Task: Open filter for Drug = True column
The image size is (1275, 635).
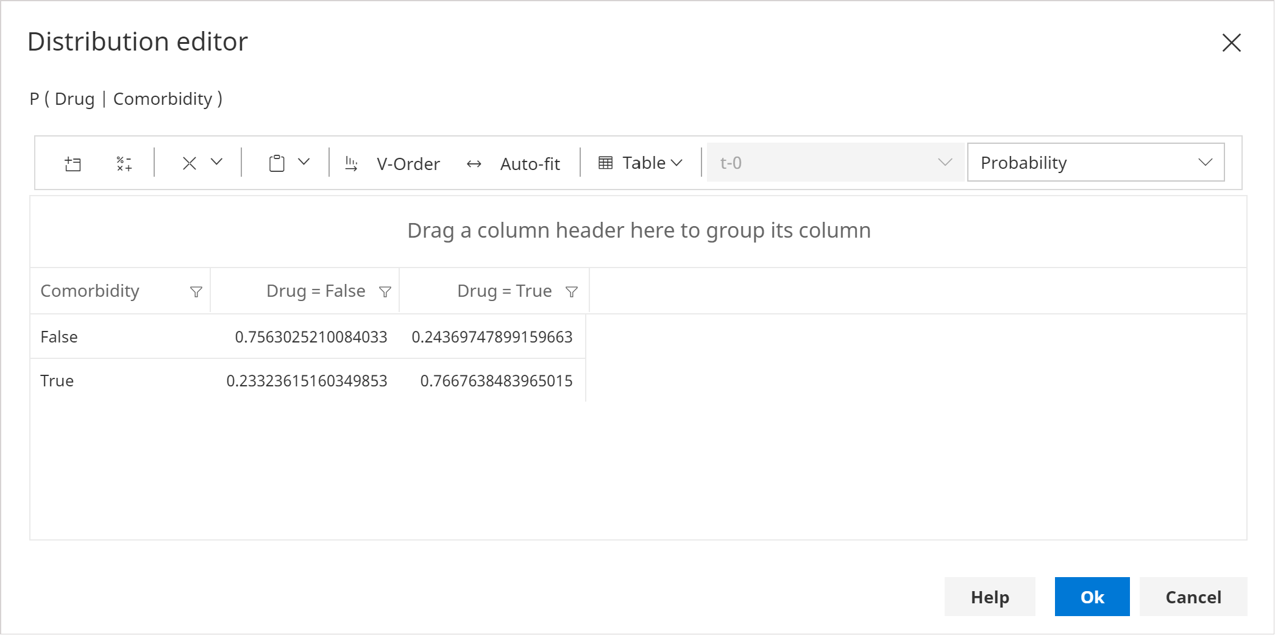Action: (572, 292)
